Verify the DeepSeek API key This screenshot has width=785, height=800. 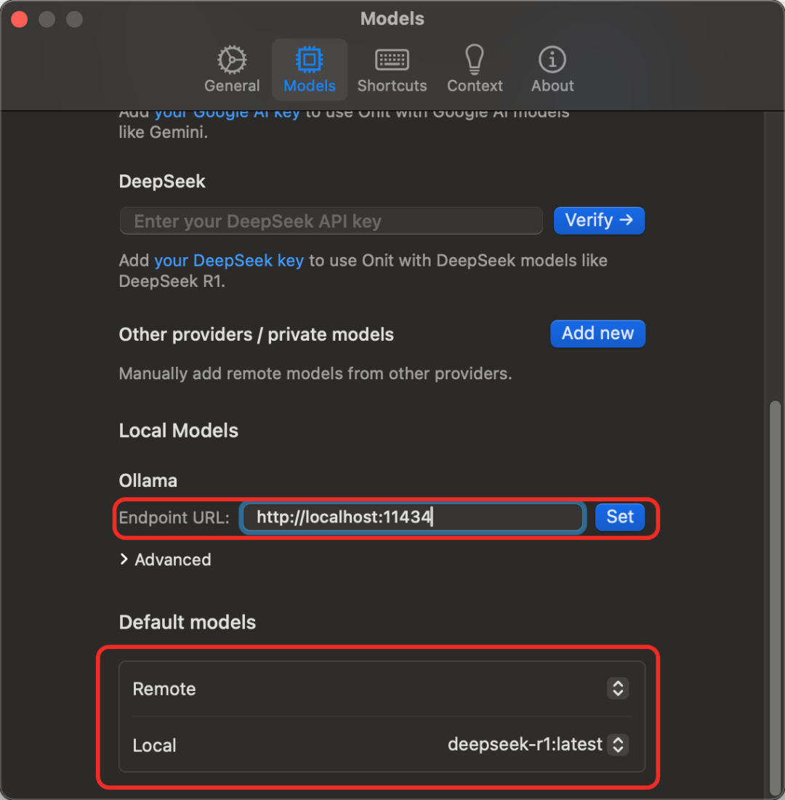click(599, 220)
